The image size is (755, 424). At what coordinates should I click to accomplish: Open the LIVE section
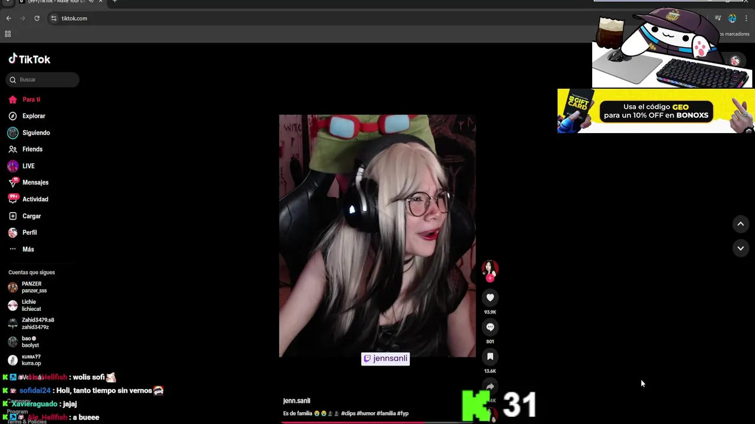click(x=28, y=166)
